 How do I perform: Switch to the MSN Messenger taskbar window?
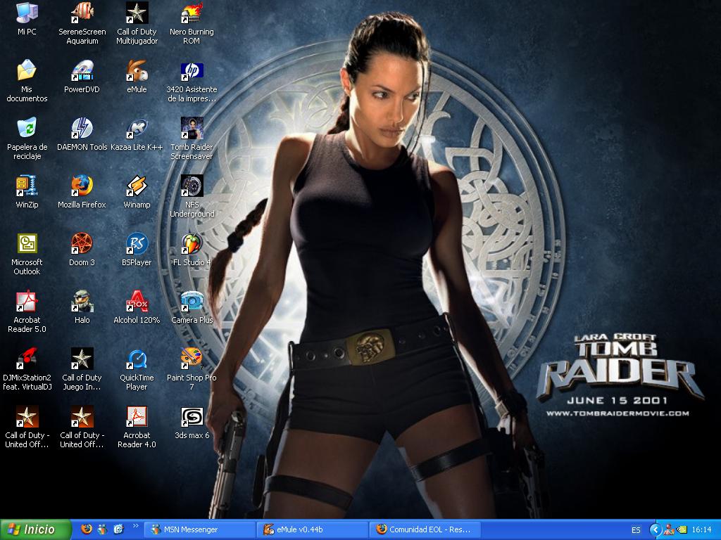pos(200,529)
